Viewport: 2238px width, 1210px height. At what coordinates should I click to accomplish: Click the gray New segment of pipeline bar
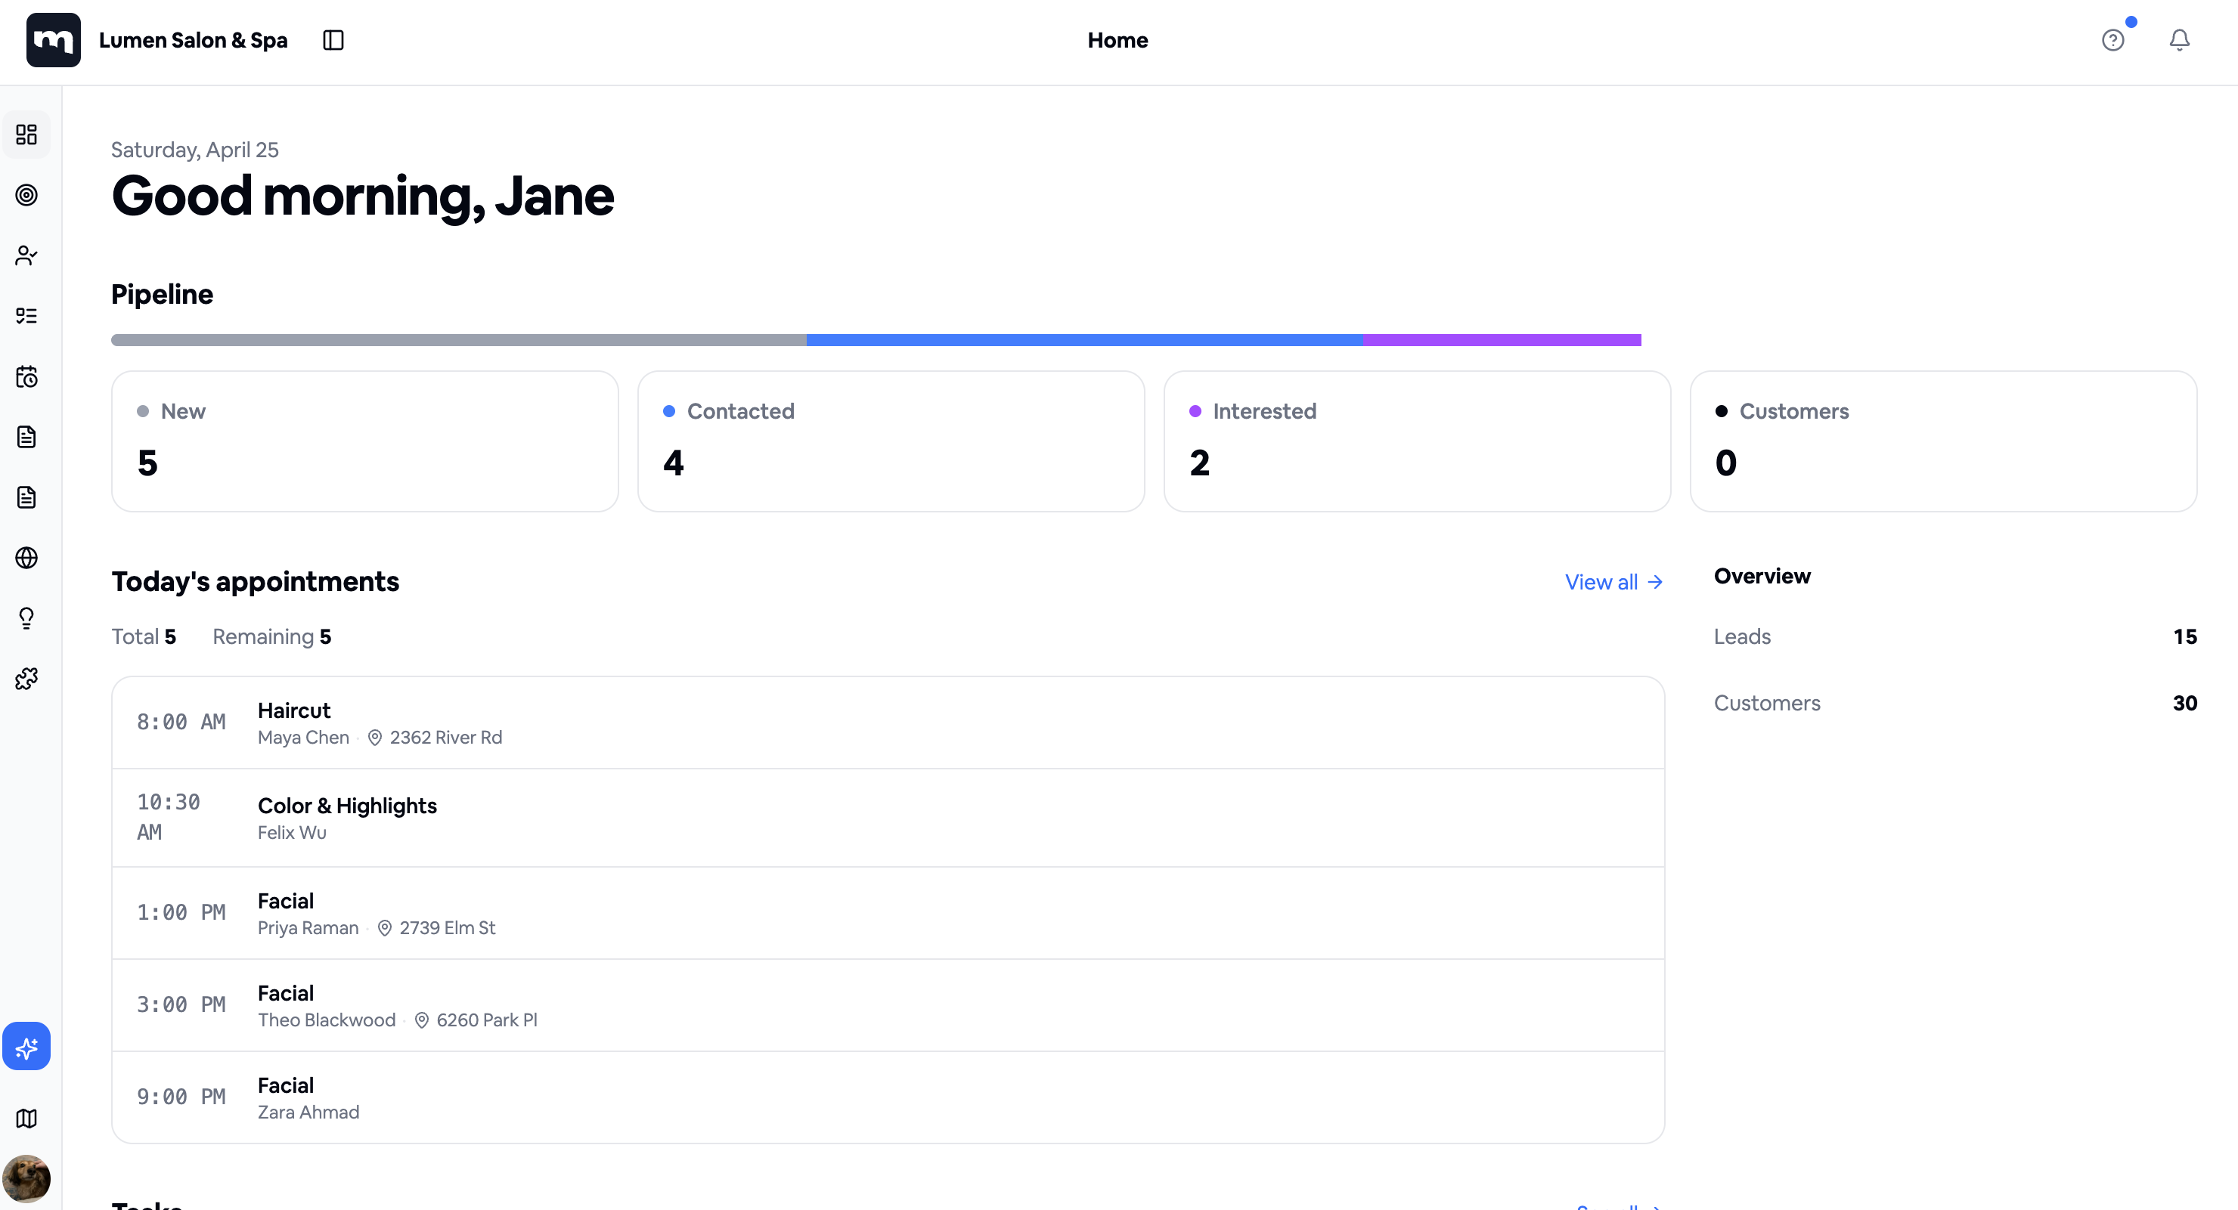click(459, 341)
